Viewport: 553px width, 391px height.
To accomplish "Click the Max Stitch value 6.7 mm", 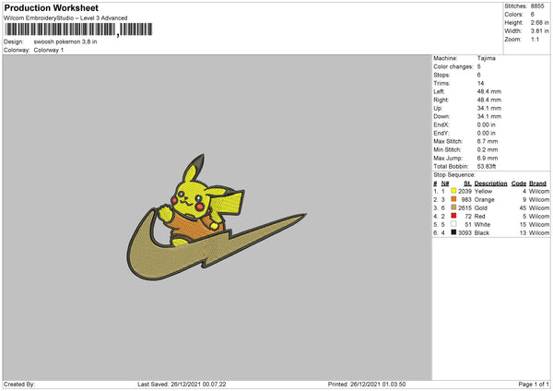I will point(488,141).
